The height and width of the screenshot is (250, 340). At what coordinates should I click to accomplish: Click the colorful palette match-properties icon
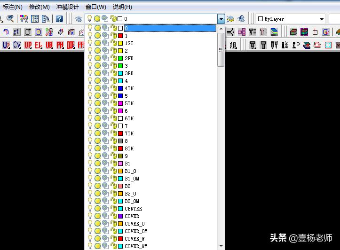point(24,19)
